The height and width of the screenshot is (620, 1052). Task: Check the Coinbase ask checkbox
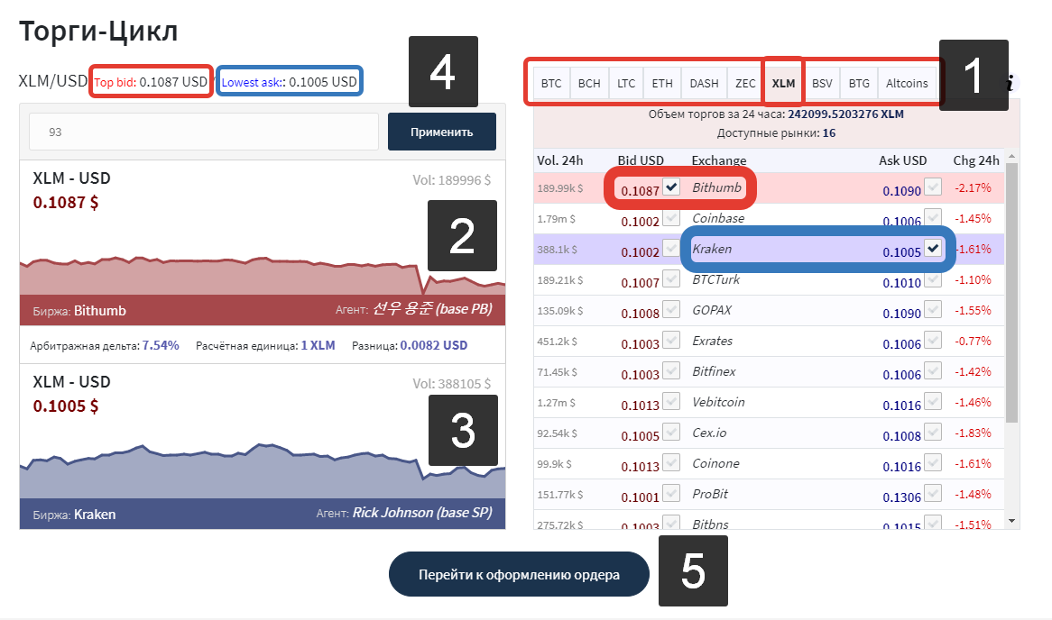click(933, 217)
